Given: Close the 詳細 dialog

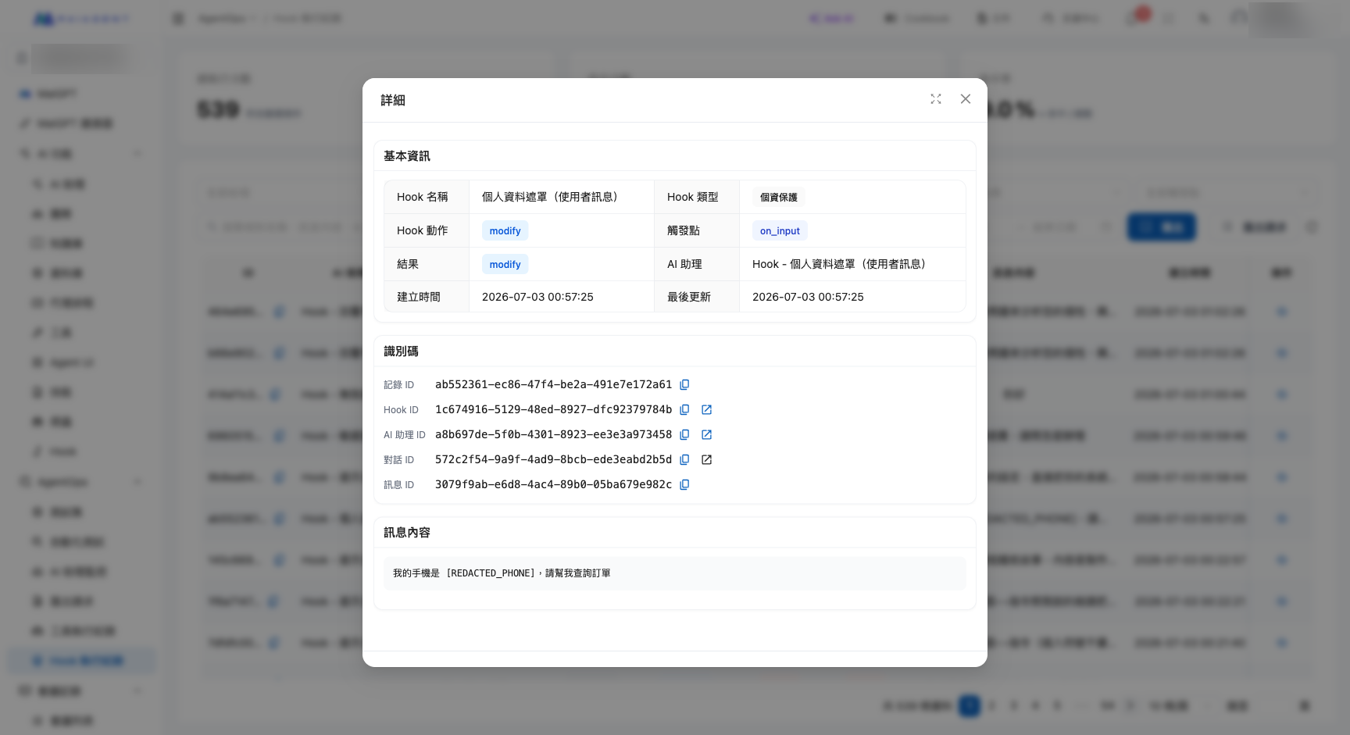Looking at the screenshot, I should click(966, 99).
